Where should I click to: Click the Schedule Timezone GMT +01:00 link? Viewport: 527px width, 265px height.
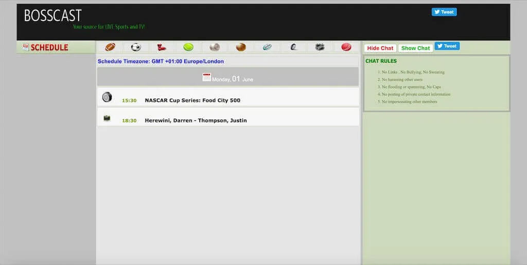click(161, 62)
